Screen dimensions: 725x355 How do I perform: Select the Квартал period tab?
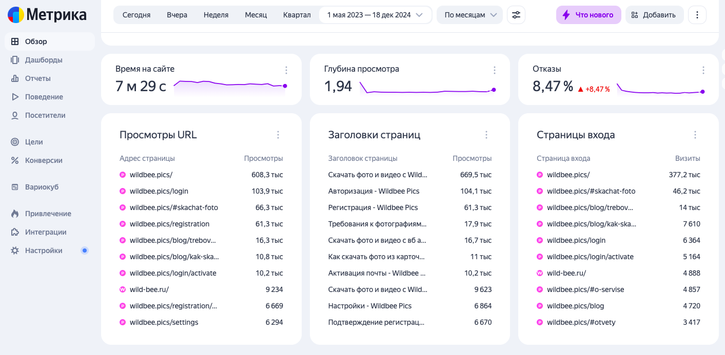pos(297,15)
